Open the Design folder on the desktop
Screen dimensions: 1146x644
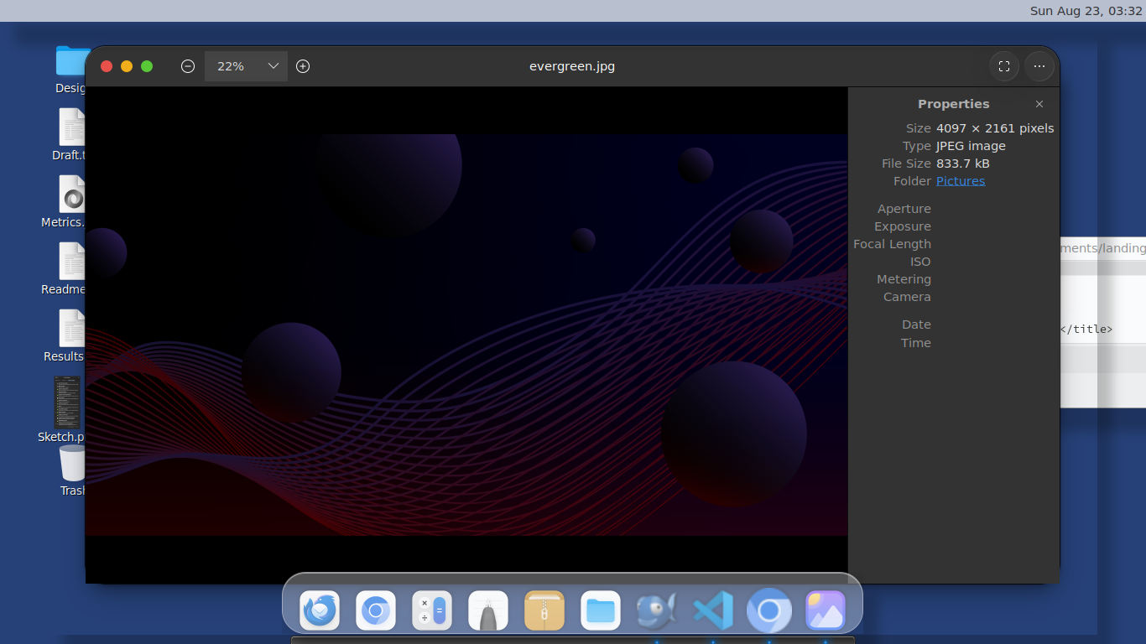[x=71, y=69]
